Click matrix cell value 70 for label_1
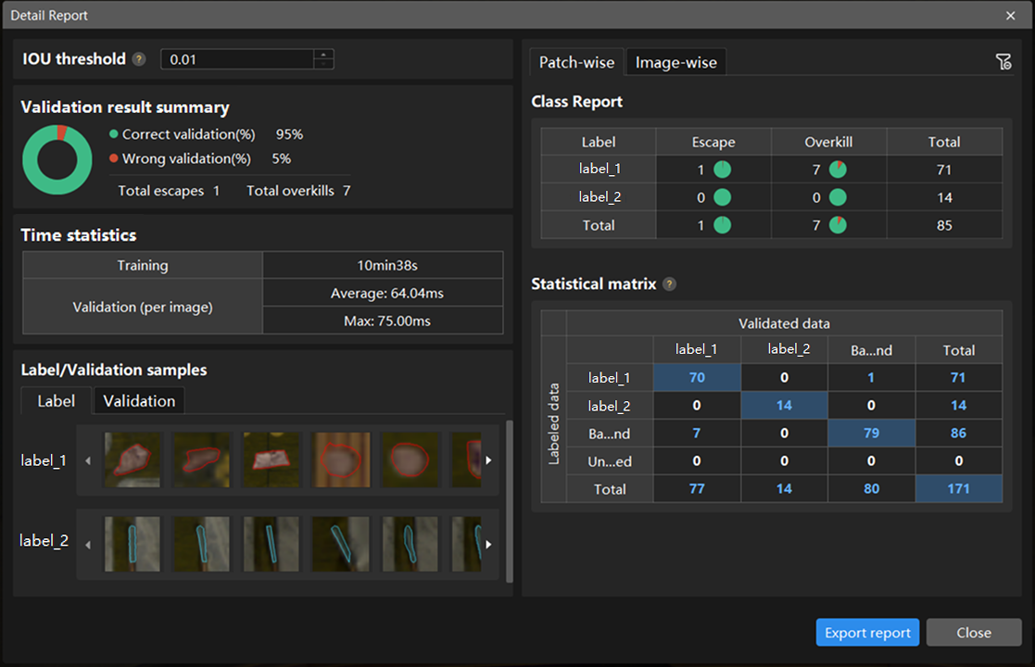This screenshot has width=1035, height=667. pos(697,377)
